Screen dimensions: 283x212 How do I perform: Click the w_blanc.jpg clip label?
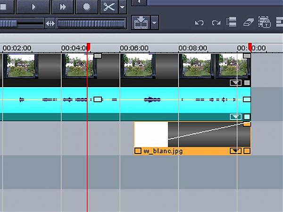pyautogui.click(x=163, y=151)
